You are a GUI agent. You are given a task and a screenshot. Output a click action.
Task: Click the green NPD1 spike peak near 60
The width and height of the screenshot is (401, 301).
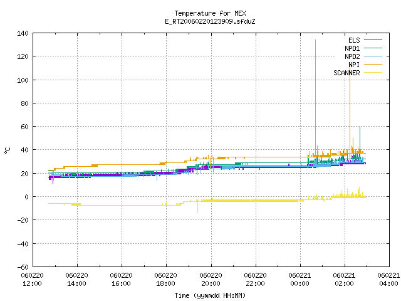tap(360, 127)
